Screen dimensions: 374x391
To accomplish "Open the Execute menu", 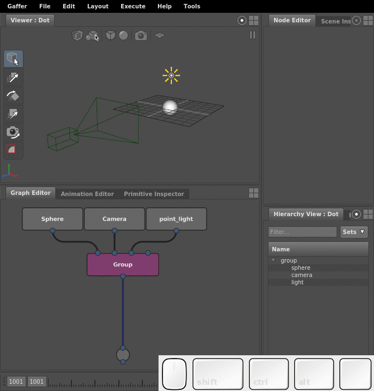I will [133, 6].
